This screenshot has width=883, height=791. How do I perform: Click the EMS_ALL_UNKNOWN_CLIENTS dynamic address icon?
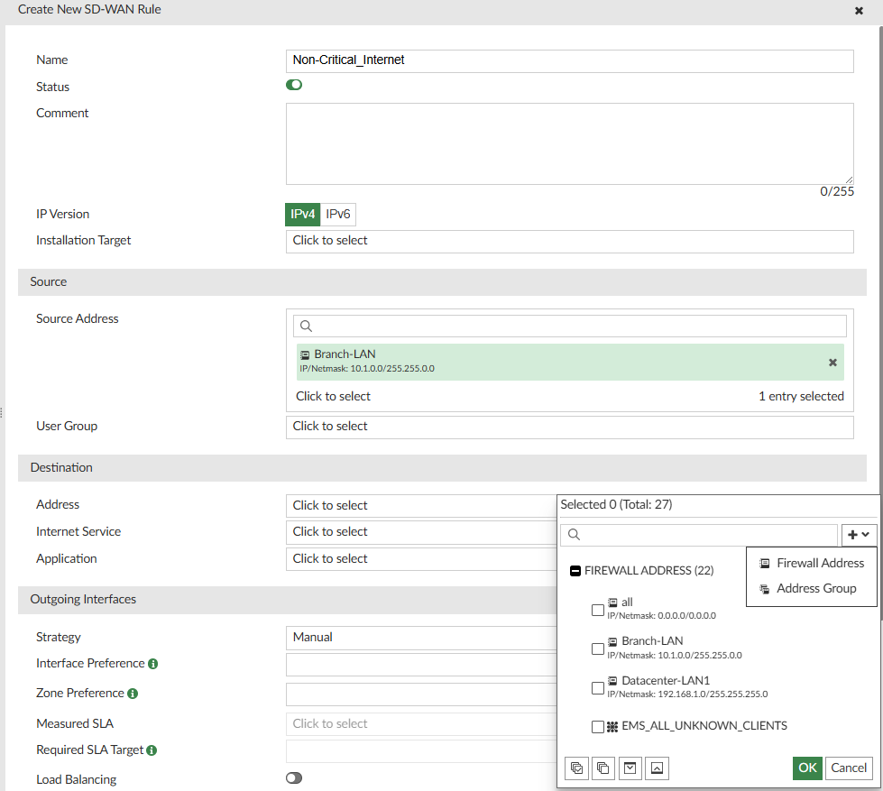612,727
